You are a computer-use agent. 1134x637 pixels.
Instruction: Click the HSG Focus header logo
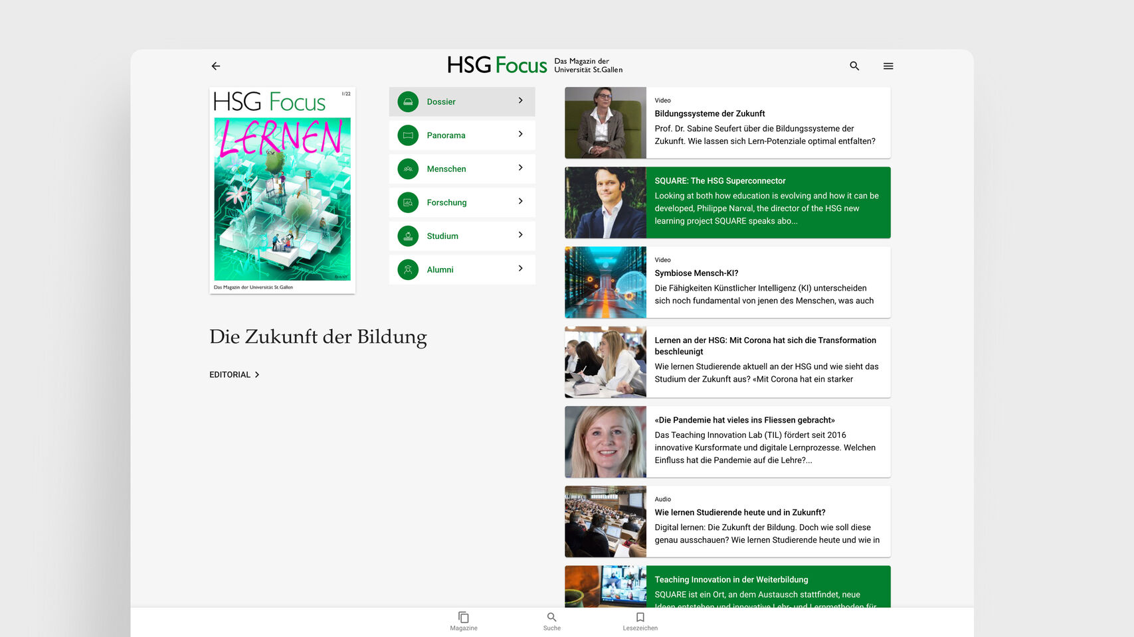tap(497, 65)
